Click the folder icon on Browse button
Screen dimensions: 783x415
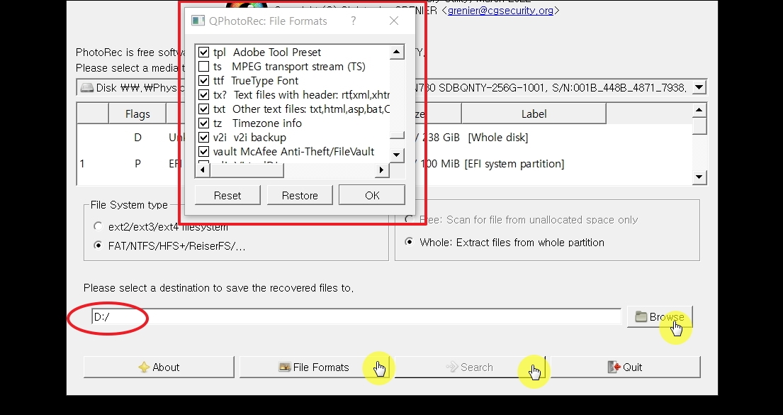pyautogui.click(x=641, y=316)
